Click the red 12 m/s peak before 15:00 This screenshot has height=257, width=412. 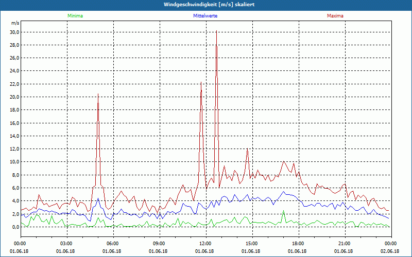coord(247,149)
